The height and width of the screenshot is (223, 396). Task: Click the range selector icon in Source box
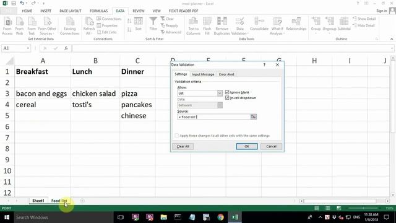pos(253,116)
